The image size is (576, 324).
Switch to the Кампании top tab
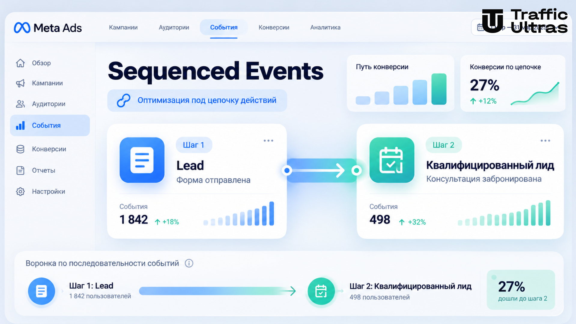(x=123, y=27)
